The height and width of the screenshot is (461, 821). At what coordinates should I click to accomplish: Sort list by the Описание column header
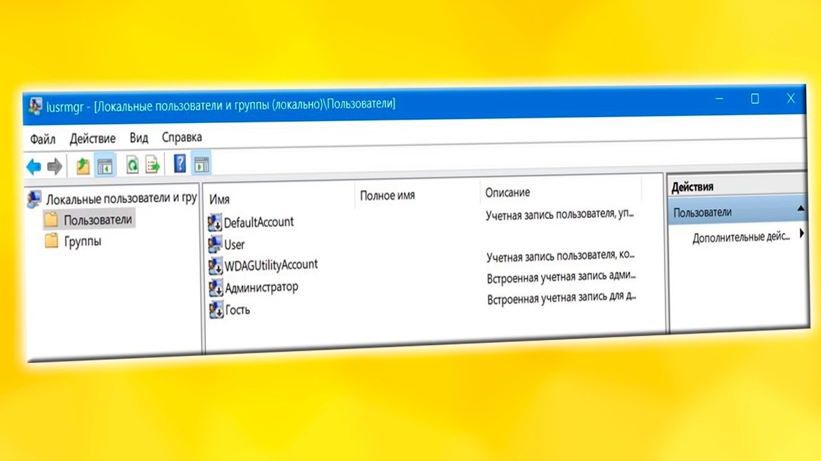click(x=507, y=193)
